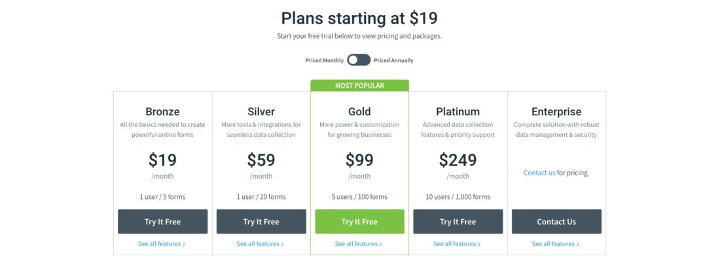Click the $249 Platinum price

click(x=458, y=160)
